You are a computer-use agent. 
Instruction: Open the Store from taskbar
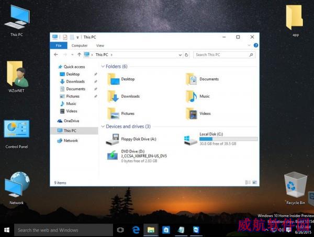pos(166,230)
